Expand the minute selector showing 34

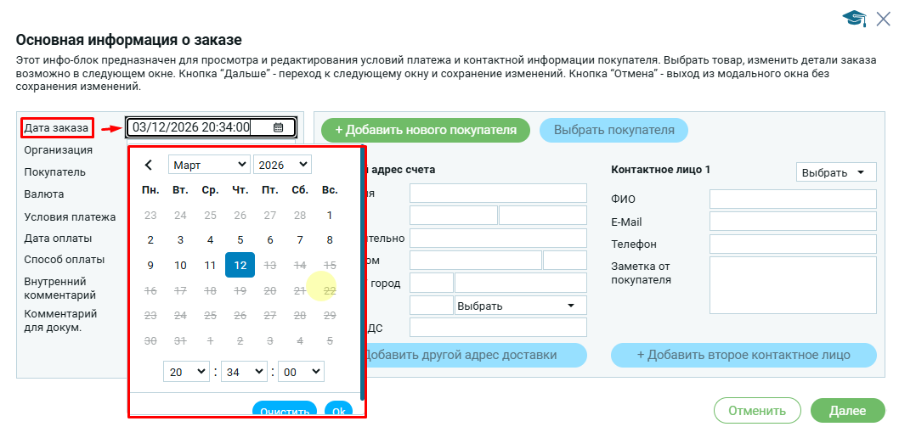(244, 371)
